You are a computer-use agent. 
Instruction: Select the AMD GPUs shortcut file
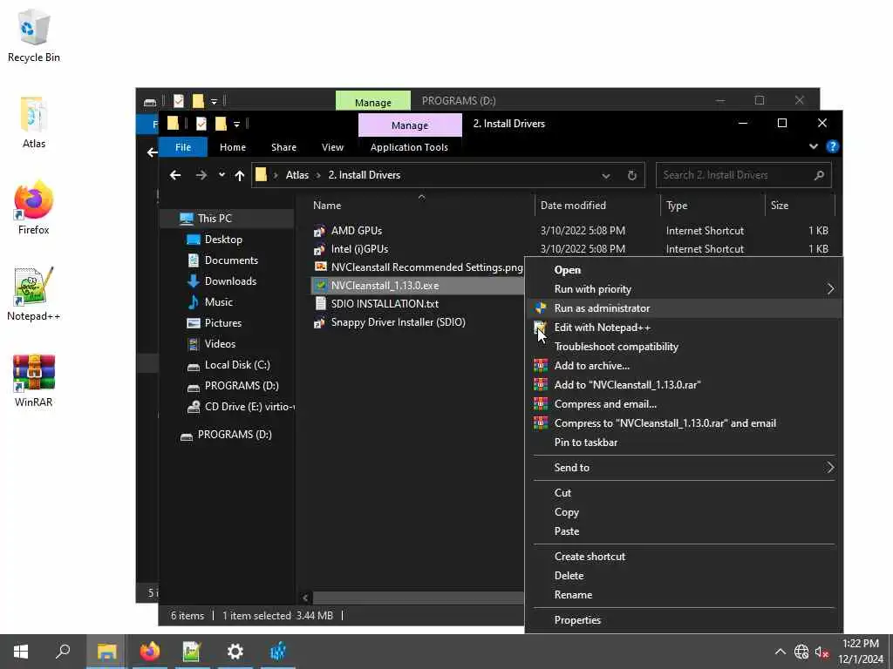357,230
